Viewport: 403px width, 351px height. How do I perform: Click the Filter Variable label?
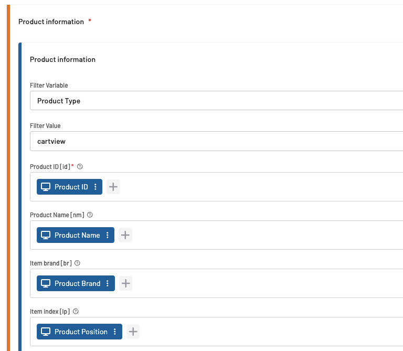coord(49,86)
